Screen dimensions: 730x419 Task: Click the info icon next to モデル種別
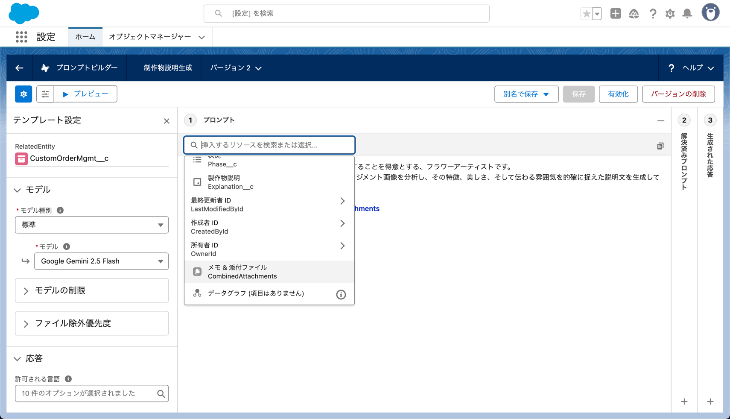[x=60, y=210]
